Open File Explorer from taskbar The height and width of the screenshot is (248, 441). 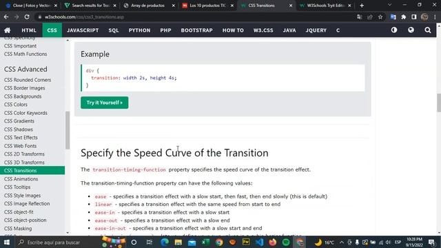pyautogui.click(x=178, y=242)
